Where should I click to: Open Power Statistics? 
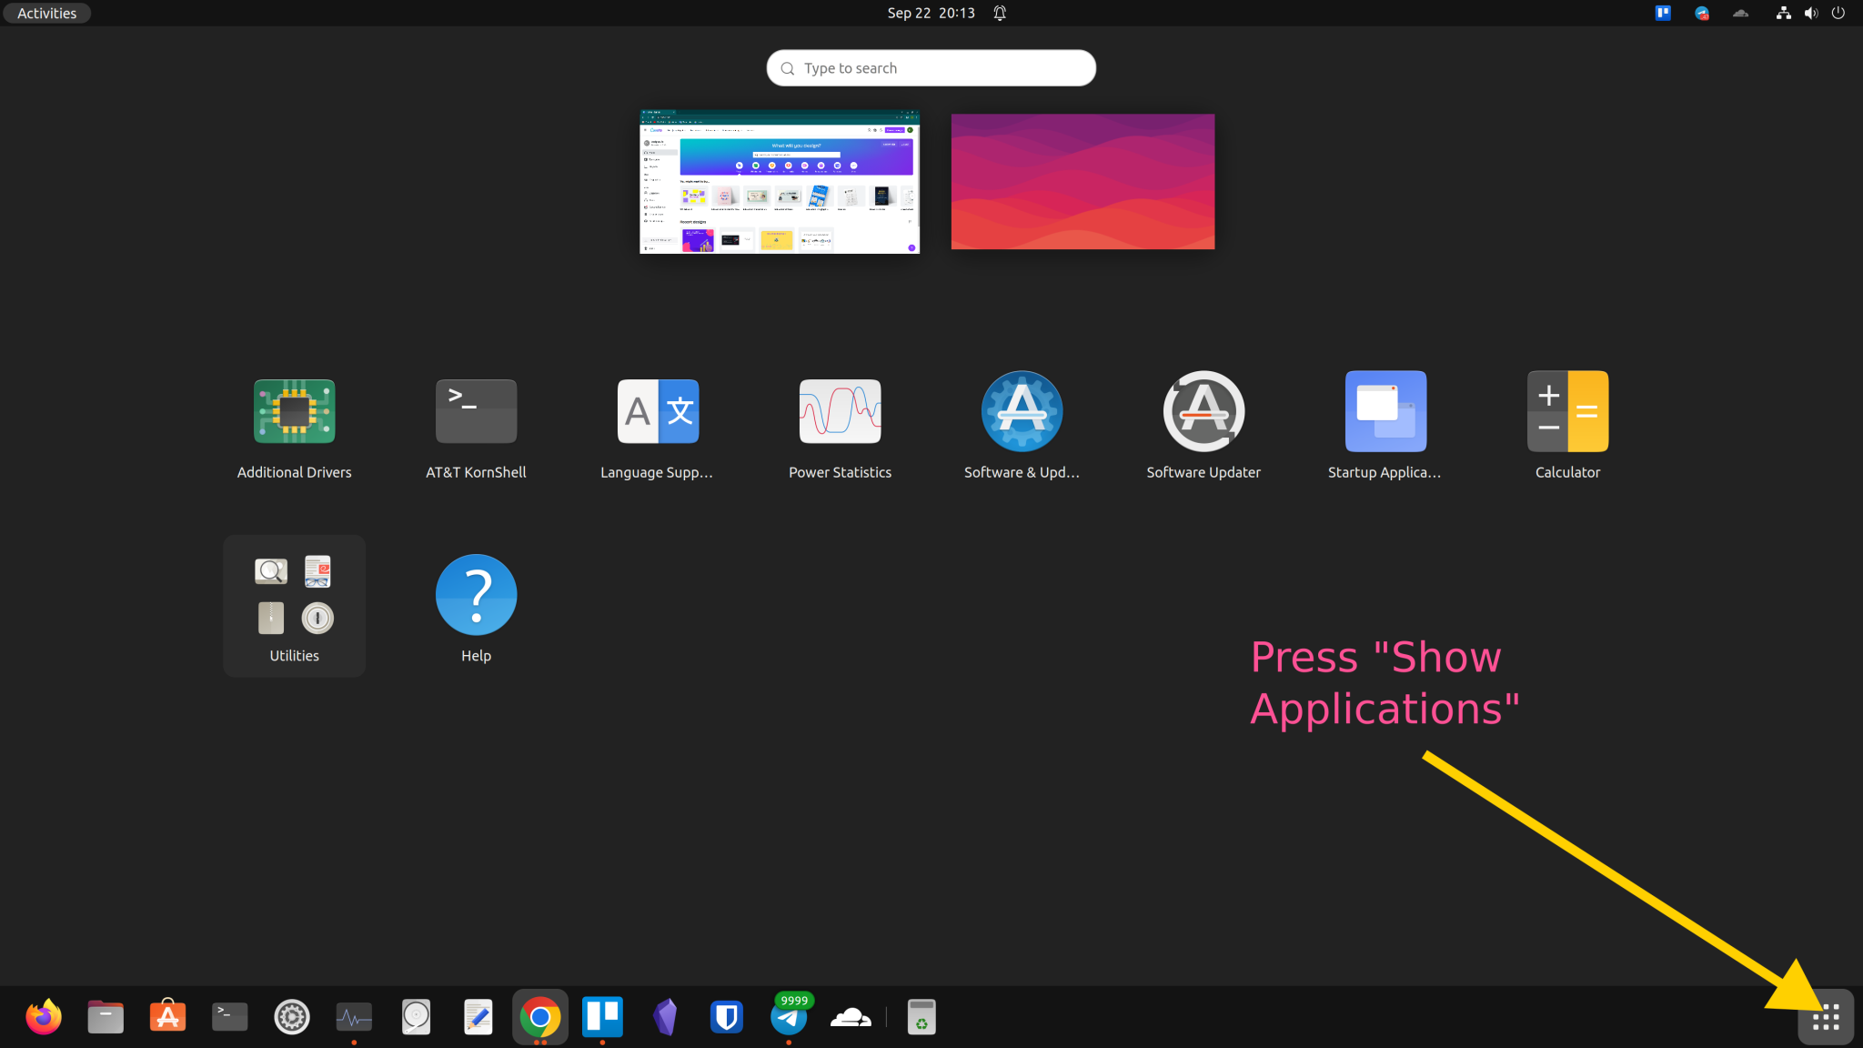click(x=839, y=411)
